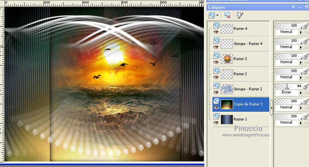Viewport: 309px width, 167px height.
Task: Click the Raster 3 layer type icon
Action: 216,55
